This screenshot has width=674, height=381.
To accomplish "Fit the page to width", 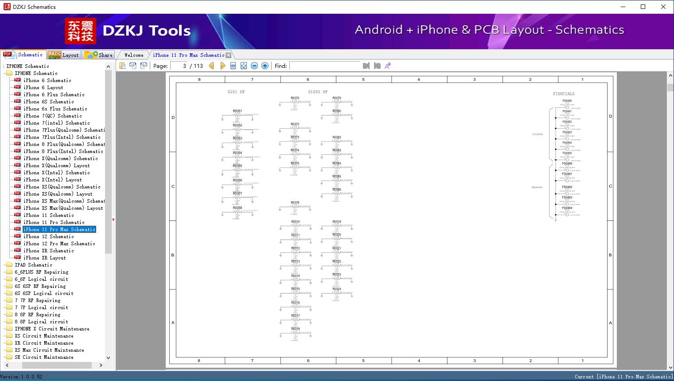I will 233,66.
